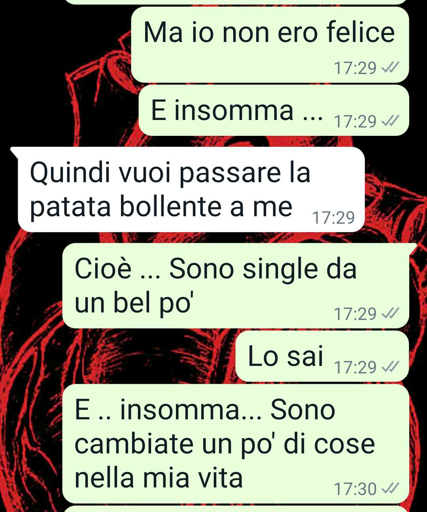Tap the 'Ma io non ero felice' message
427x512 pixels.
(270, 45)
